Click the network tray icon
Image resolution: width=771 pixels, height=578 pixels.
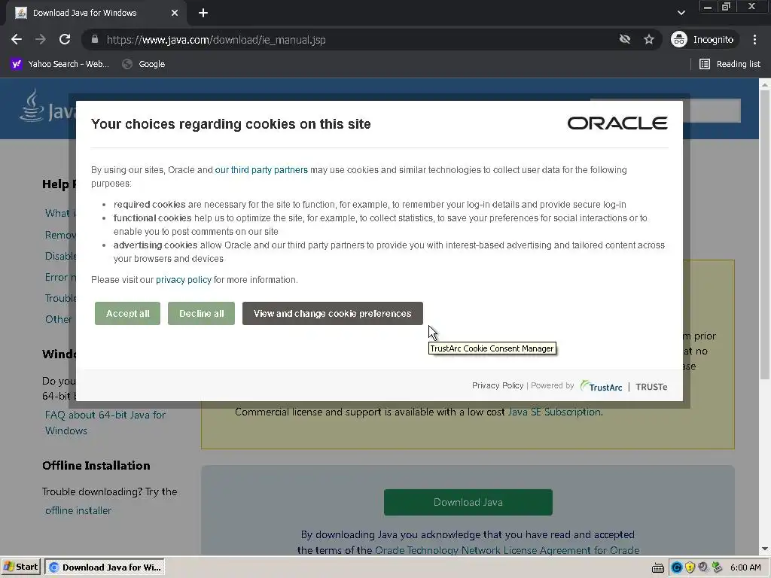tap(717, 567)
